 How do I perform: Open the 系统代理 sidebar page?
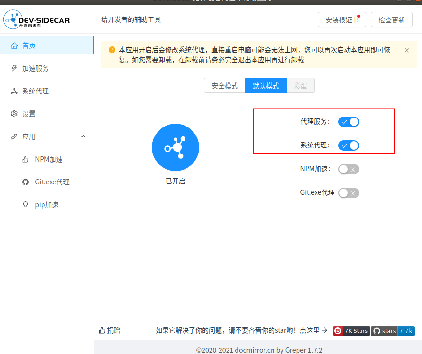47,91
